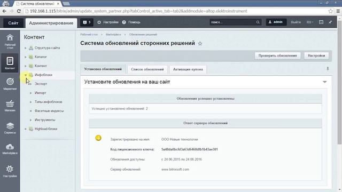The width and height of the screenshot is (342, 192).
Task: Expand the Highload-блоки tree node
Action: [x=26, y=129]
